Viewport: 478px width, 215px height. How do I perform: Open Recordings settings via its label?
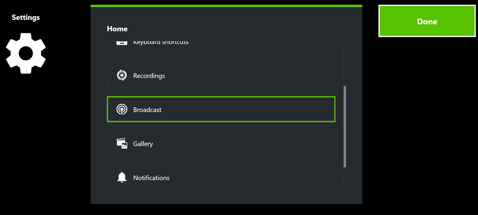[149, 76]
